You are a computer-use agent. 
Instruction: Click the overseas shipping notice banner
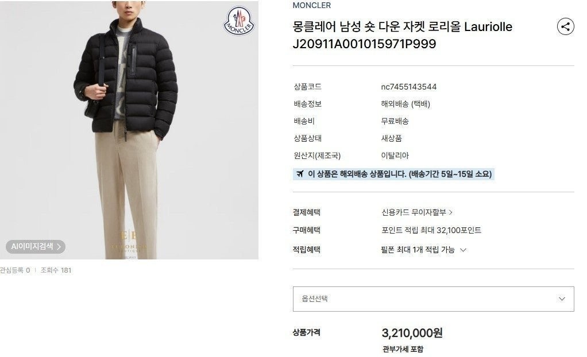pyautogui.click(x=393, y=174)
